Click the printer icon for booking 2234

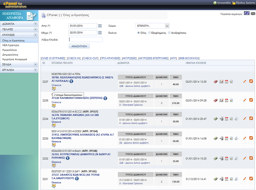click(236, 119)
